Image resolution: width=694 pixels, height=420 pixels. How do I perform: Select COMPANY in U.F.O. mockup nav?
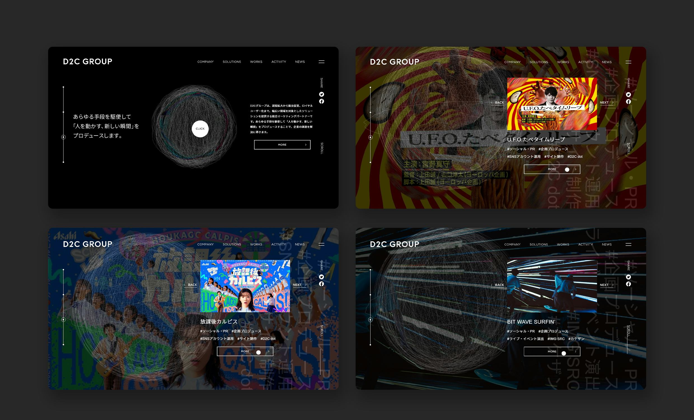point(512,62)
